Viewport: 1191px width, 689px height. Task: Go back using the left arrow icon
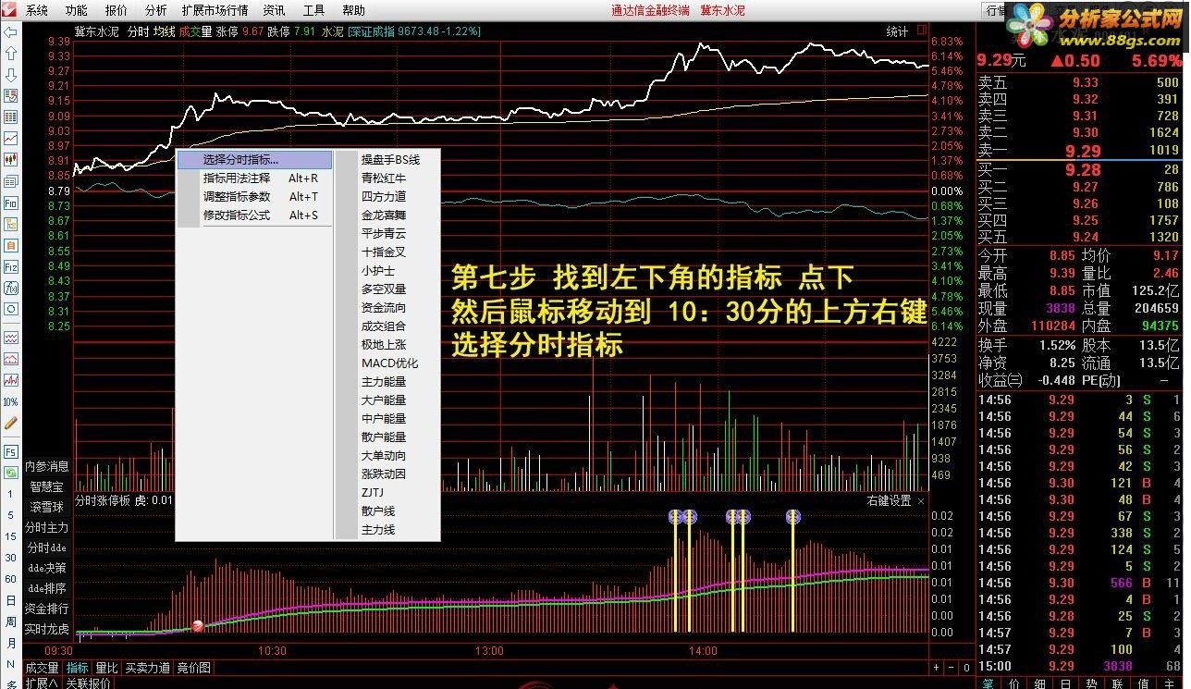coord(10,32)
